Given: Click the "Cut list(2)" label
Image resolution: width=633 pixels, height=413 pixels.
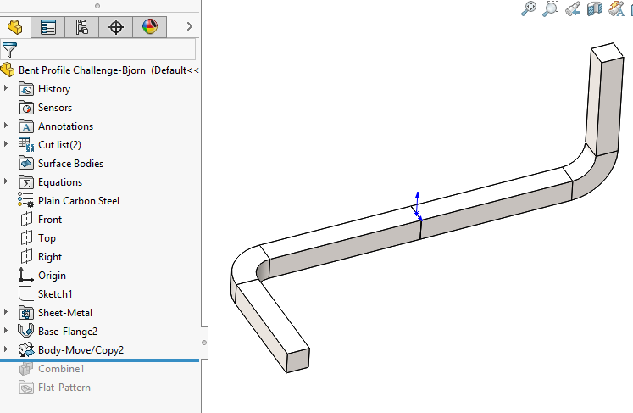Looking at the screenshot, I should (60, 145).
